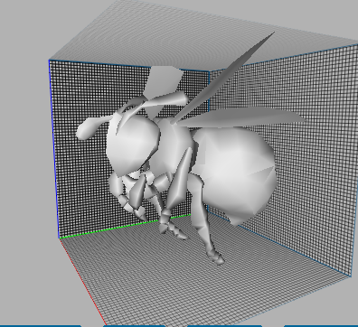Select the wasp model's head
Image resolution: width=358 pixels, height=327 pixels.
point(133,145)
